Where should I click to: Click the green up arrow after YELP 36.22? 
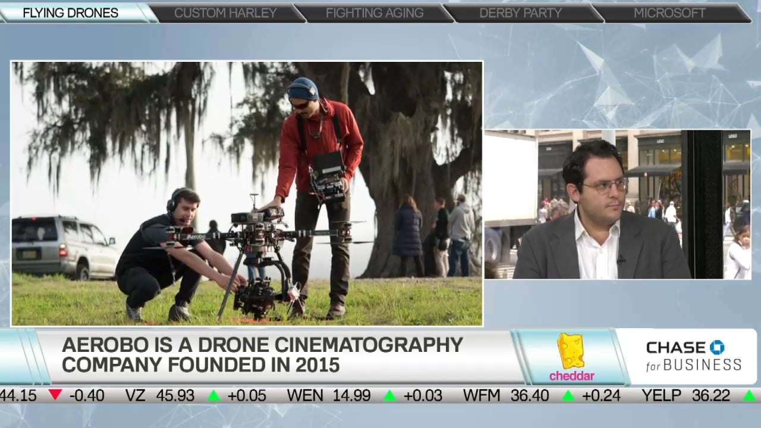point(749,395)
